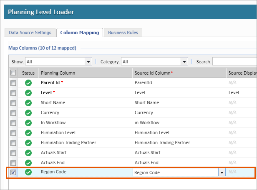Sort by the Status column header

tap(28, 73)
